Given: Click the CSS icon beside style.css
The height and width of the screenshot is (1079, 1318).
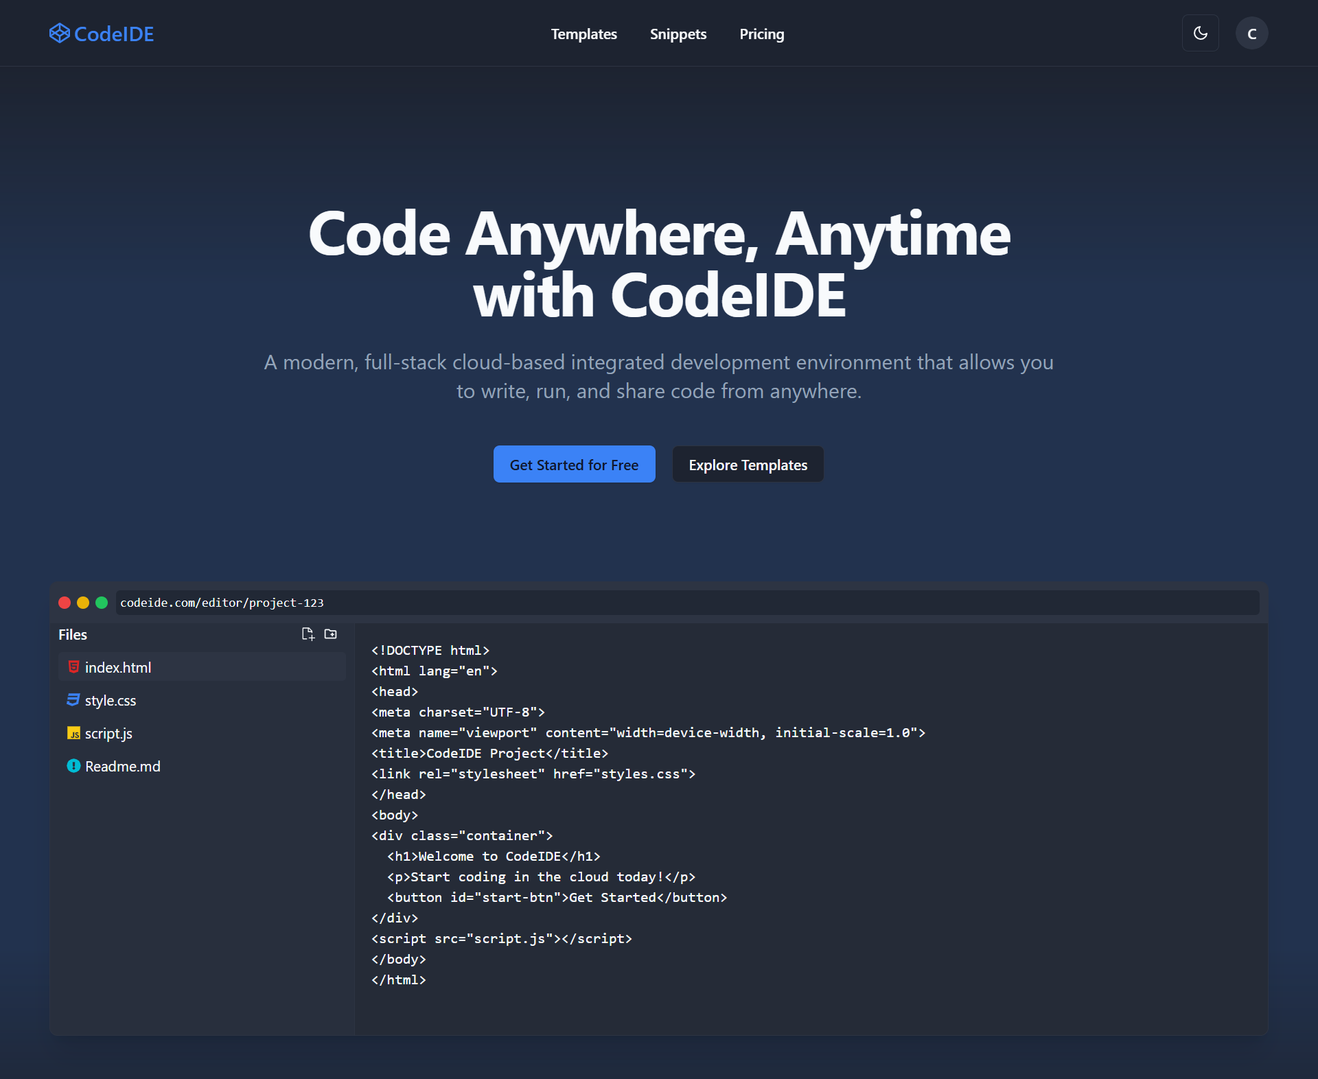Looking at the screenshot, I should coord(73,699).
